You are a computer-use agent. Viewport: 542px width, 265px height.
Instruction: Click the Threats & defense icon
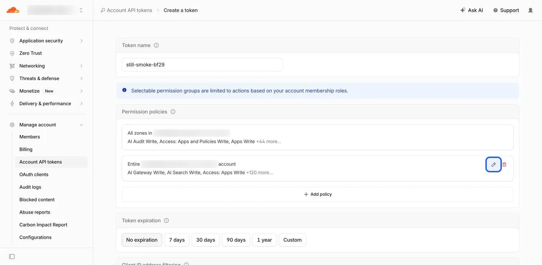coord(12,78)
